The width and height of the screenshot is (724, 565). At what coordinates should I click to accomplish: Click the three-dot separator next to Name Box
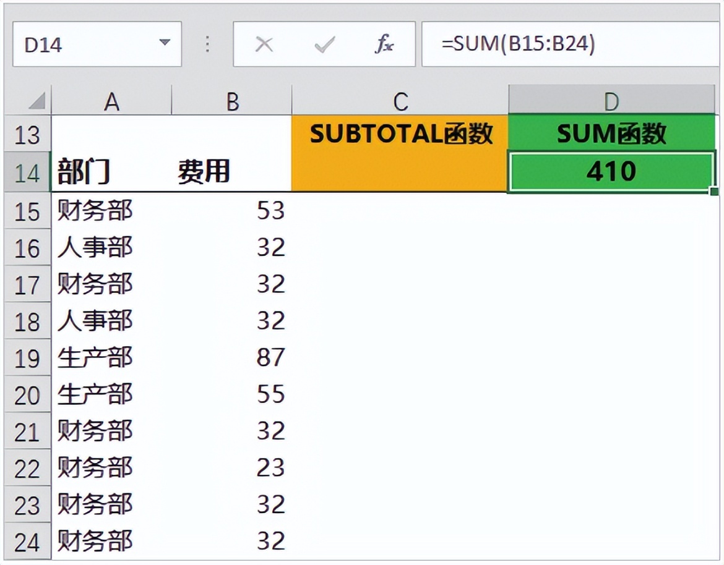tap(206, 43)
